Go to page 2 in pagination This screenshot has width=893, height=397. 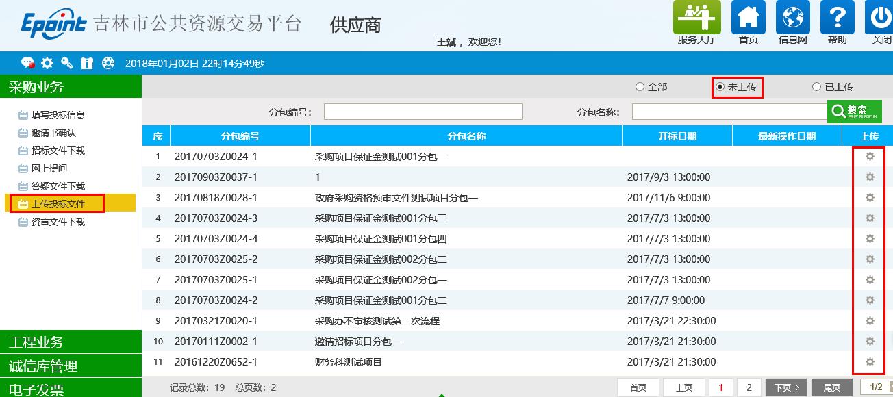pos(750,387)
